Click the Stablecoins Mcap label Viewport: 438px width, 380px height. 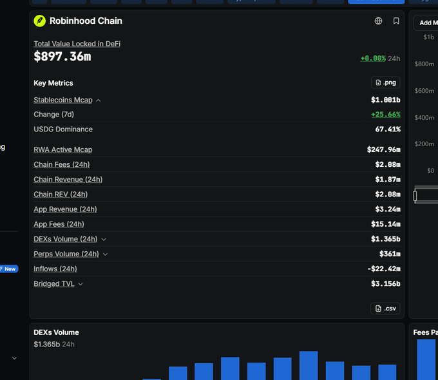[x=63, y=100]
